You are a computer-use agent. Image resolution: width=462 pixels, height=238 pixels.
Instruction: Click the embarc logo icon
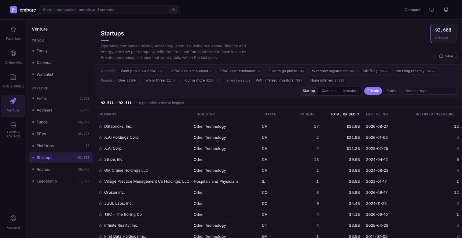point(13,10)
